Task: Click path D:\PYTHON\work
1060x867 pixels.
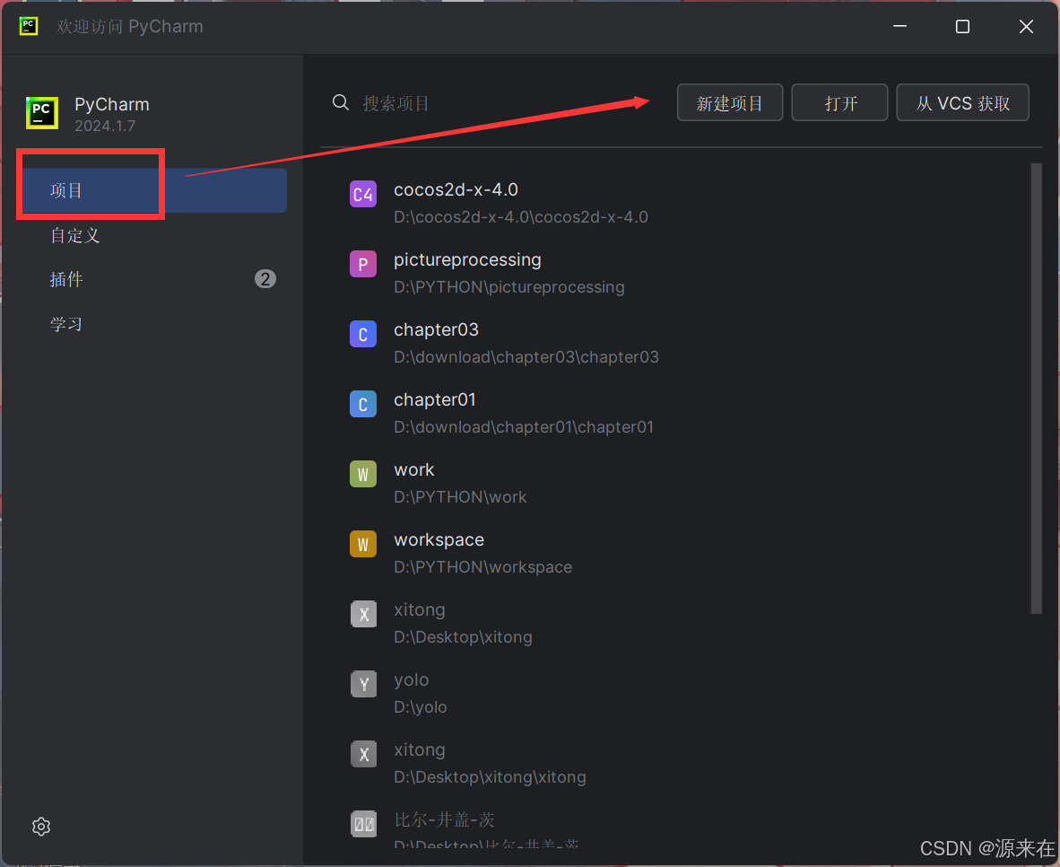Action: coord(460,497)
